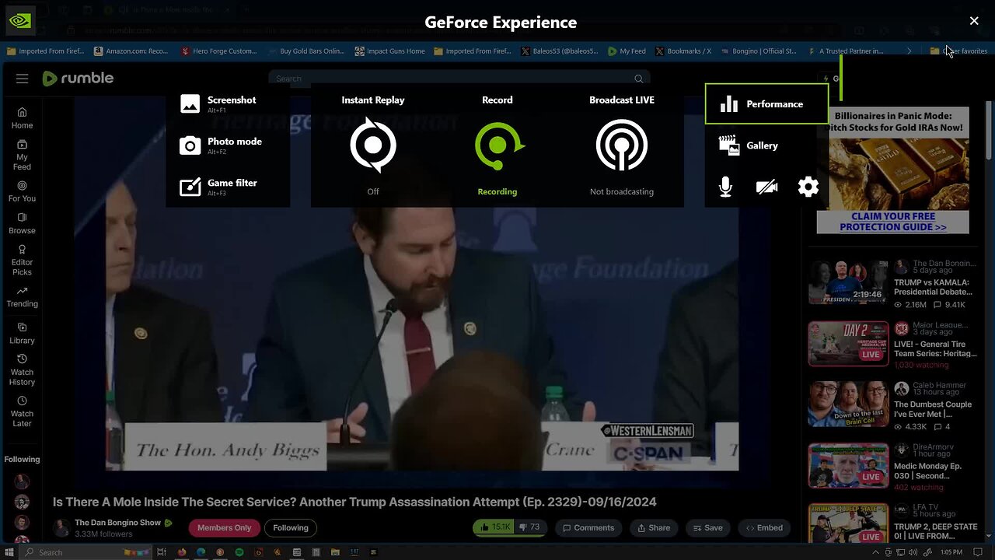Click the Following button
The width and height of the screenshot is (995, 560).
[x=291, y=527]
